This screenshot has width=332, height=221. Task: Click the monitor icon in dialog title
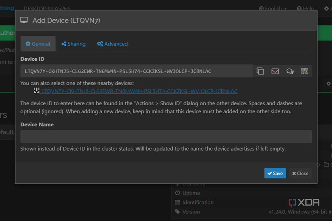pyautogui.click(x=24, y=20)
